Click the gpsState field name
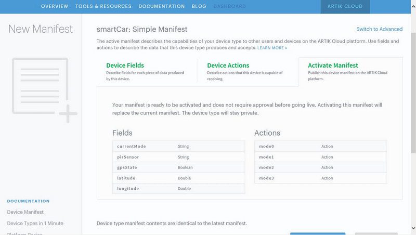Screen dimensions: 416x235 [x=127, y=167]
